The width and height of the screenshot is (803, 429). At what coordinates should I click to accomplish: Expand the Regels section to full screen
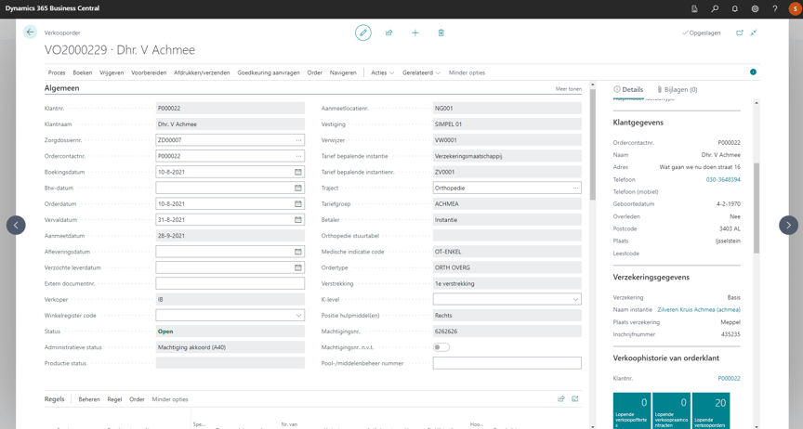click(575, 398)
